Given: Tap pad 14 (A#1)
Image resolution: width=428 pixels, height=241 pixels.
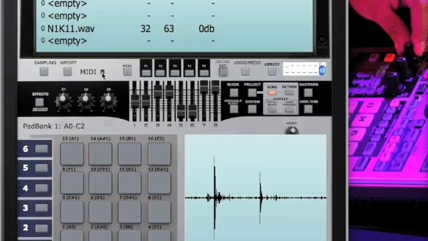Looking at the screenshot, I should (x=100, y=154).
